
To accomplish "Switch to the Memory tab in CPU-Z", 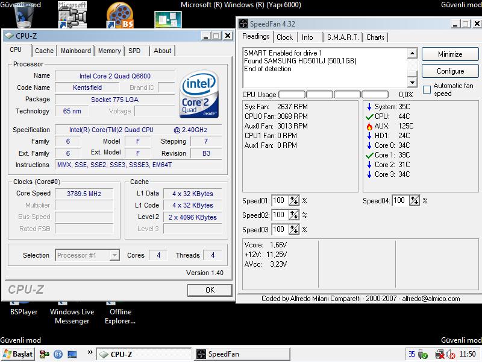I will point(110,51).
